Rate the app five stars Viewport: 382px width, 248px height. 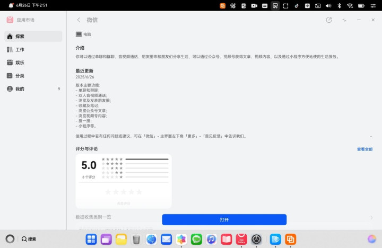click(x=139, y=192)
